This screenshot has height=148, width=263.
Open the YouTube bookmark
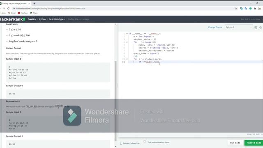tap(23, 13)
